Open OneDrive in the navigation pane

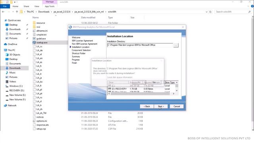click(12, 44)
